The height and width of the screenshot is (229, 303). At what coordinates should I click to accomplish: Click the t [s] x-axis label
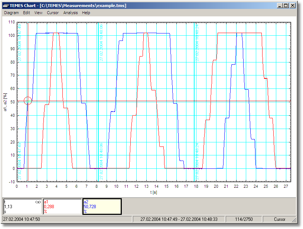(154, 192)
